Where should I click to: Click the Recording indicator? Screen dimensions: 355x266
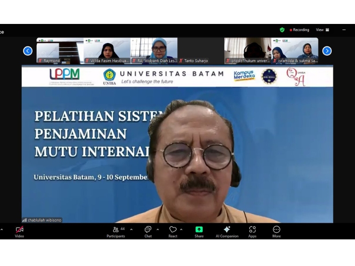tap(299, 30)
